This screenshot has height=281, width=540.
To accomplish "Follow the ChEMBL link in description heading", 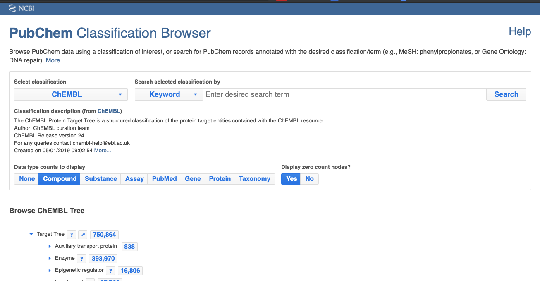I will point(109,111).
